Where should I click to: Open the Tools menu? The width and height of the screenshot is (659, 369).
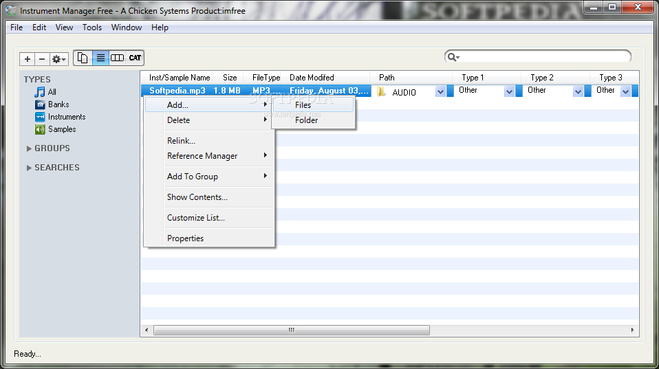92,27
